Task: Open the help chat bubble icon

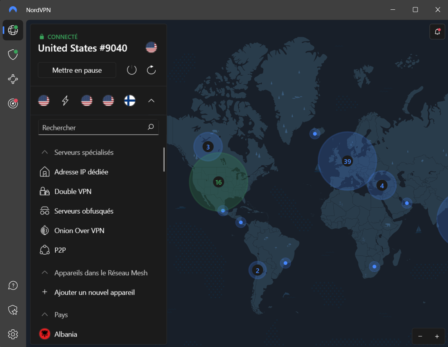Action: coord(13,285)
